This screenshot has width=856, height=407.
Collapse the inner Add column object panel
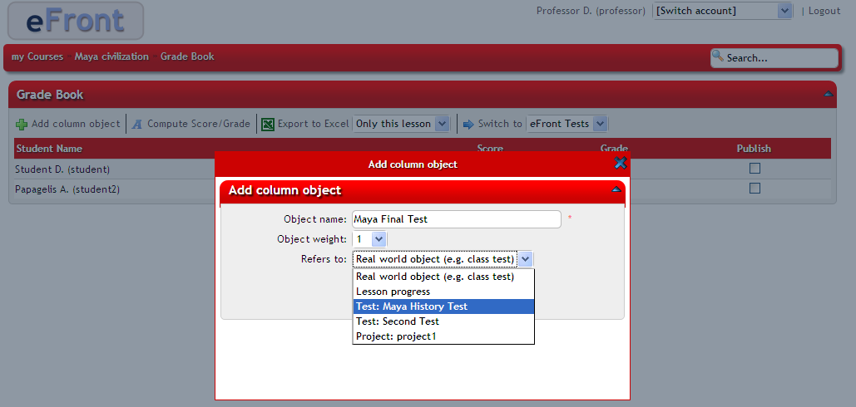pyautogui.click(x=616, y=189)
